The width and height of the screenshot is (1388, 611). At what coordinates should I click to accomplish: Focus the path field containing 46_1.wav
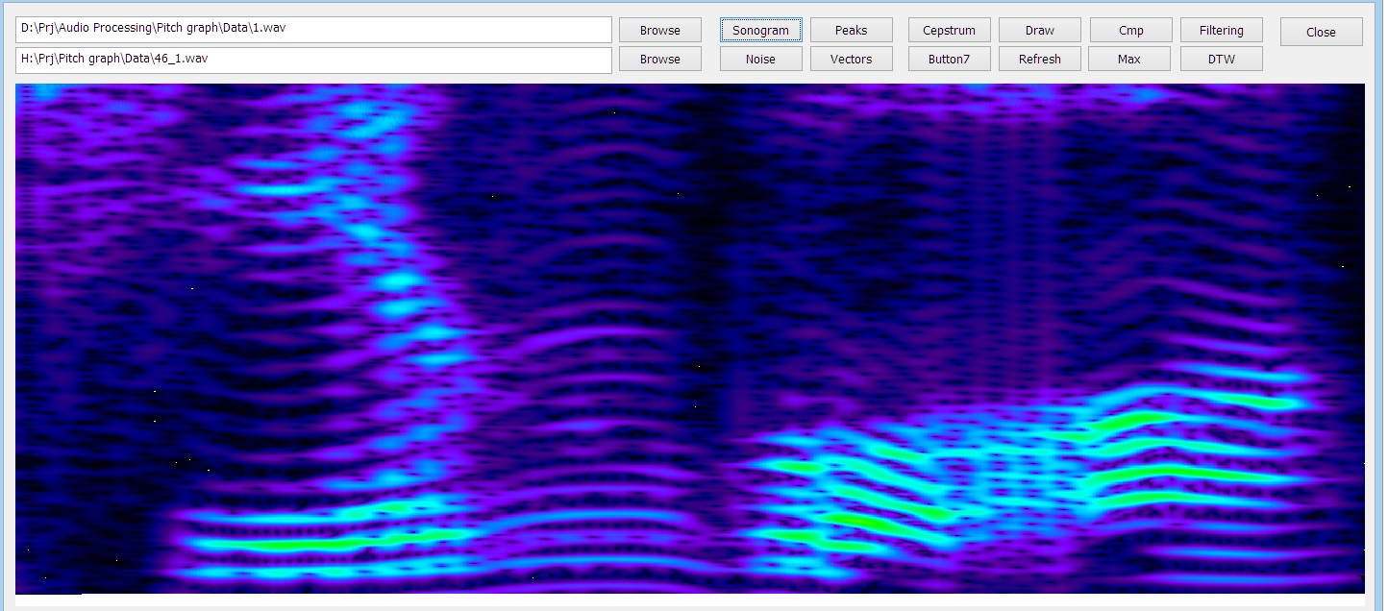[x=313, y=60]
